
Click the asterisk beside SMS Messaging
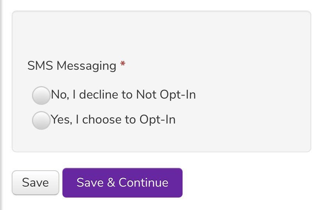coord(123,65)
